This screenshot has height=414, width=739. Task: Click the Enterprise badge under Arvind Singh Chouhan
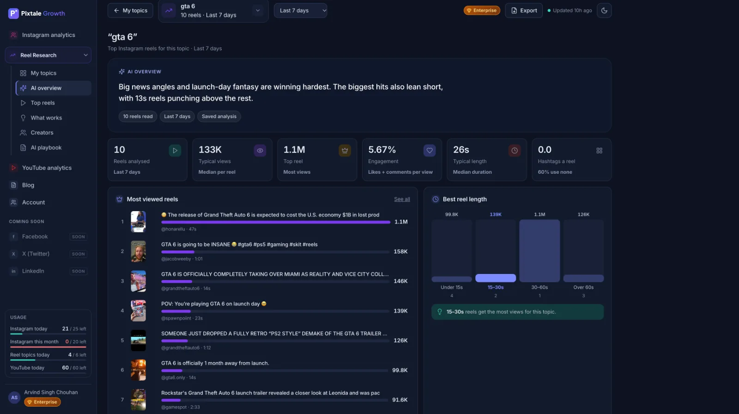coord(42,402)
